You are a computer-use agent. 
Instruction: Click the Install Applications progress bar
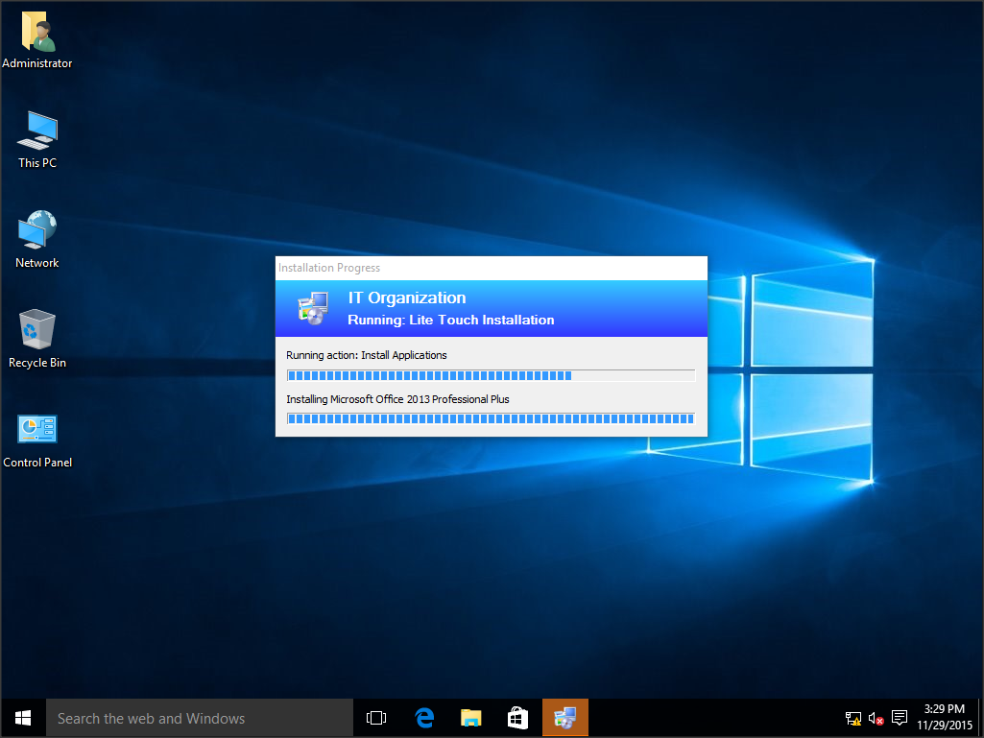tap(491, 375)
